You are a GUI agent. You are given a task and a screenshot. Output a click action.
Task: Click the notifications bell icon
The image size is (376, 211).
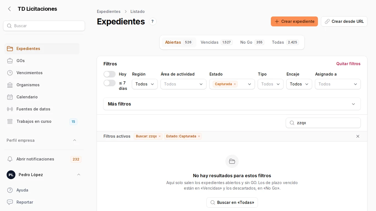10,159
